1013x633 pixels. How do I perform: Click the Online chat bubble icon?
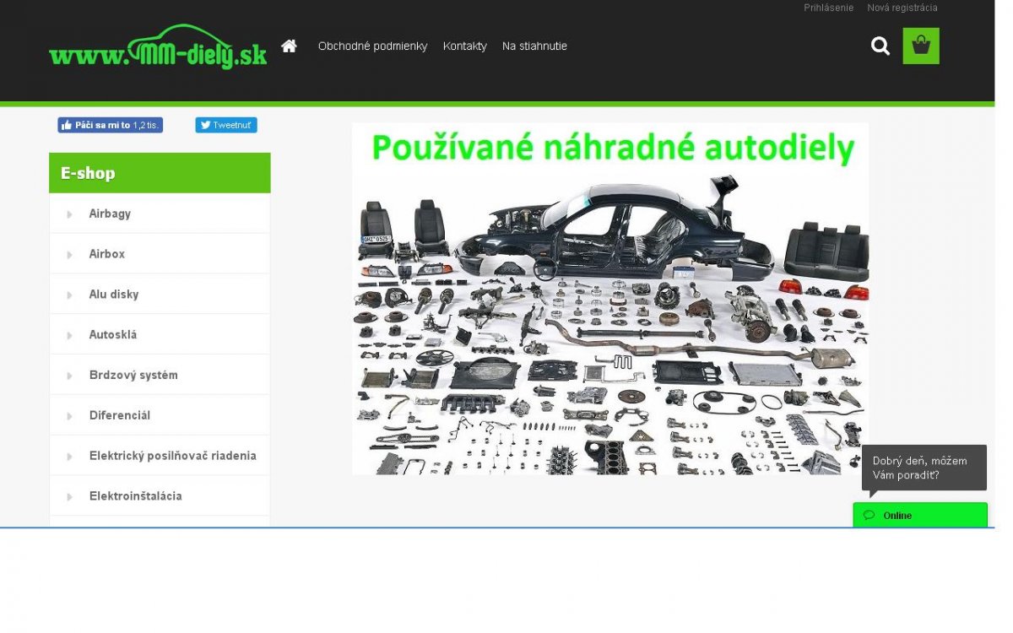point(869,515)
